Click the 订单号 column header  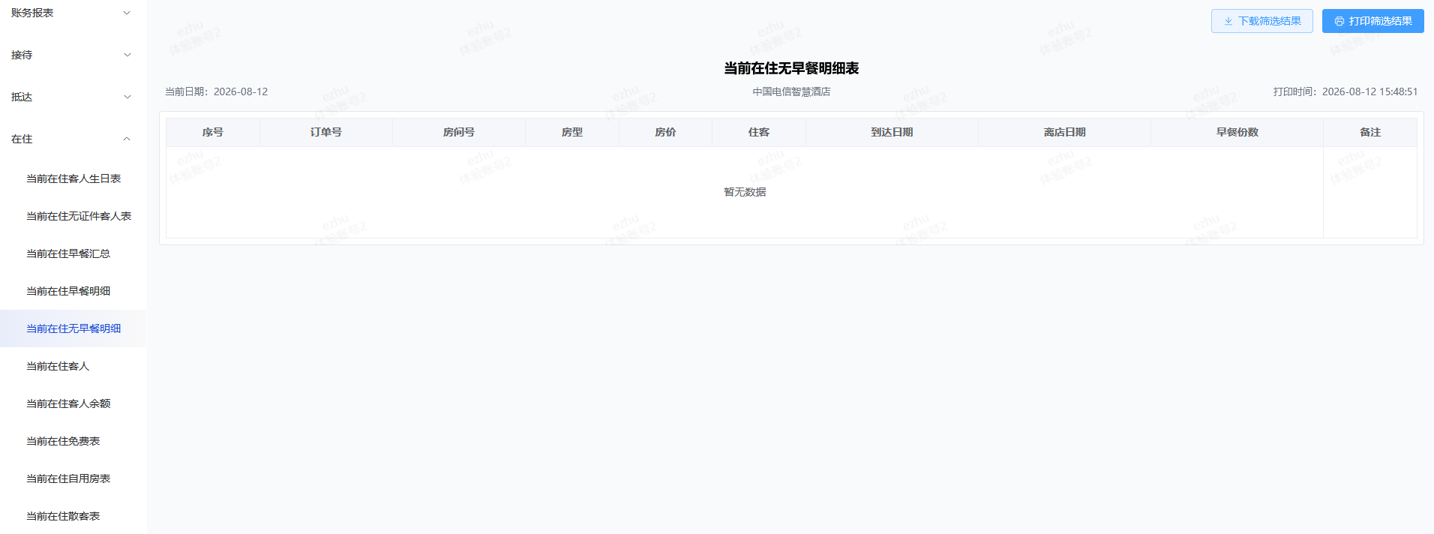[326, 132]
